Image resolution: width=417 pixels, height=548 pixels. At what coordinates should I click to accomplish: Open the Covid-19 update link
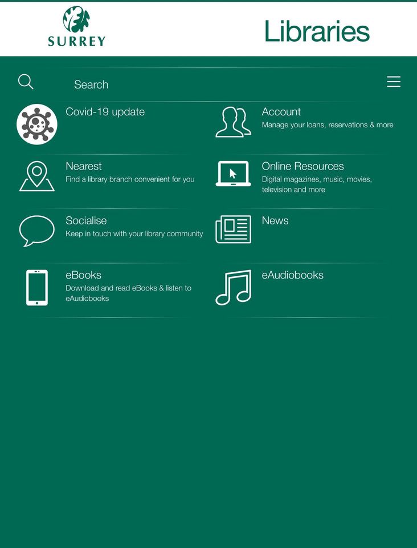pyautogui.click(x=105, y=112)
